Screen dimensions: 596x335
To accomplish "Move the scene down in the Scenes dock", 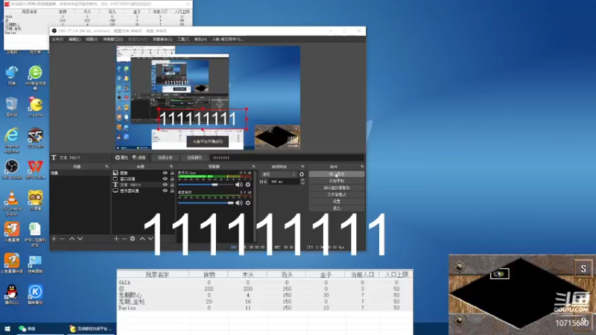I will click(x=80, y=238).
